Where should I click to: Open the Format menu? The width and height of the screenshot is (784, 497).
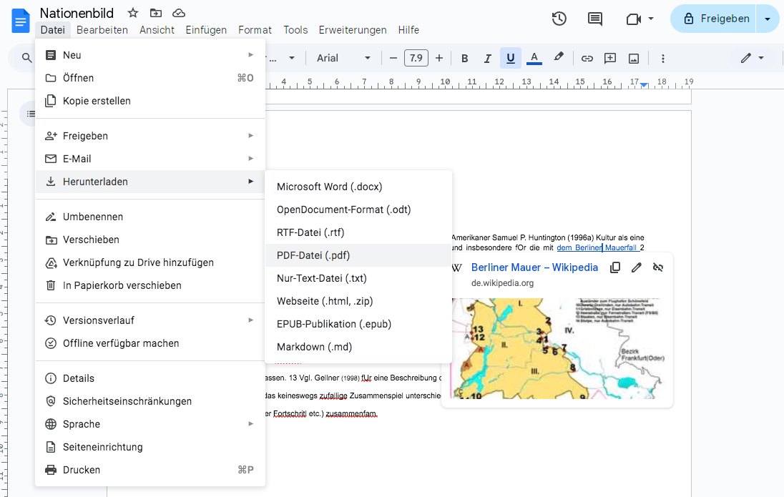(x=255, y=30)
